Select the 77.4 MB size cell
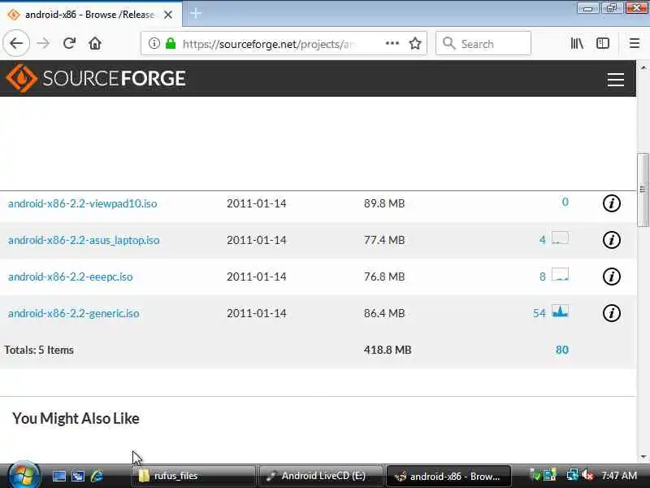650x488 pixels. 384,240
